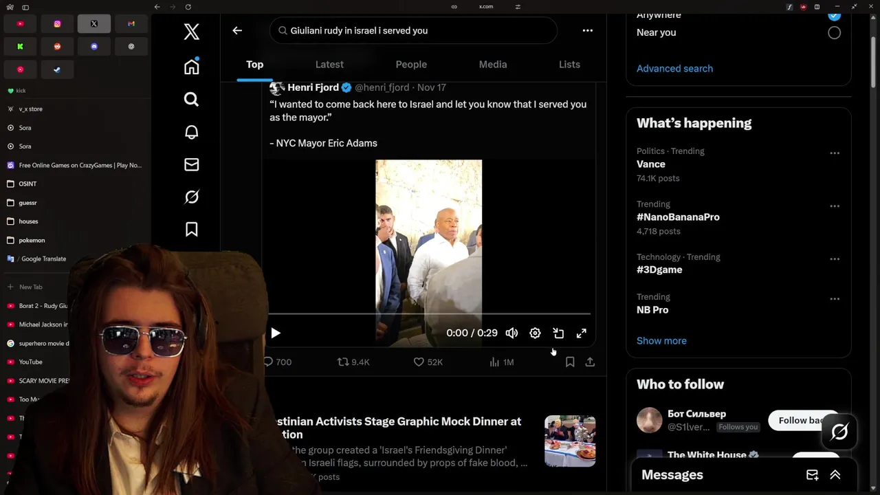This screenshot has height=495, width=880.
Task: Switch to pinned Reddit tab
Action: pos(57,47)
